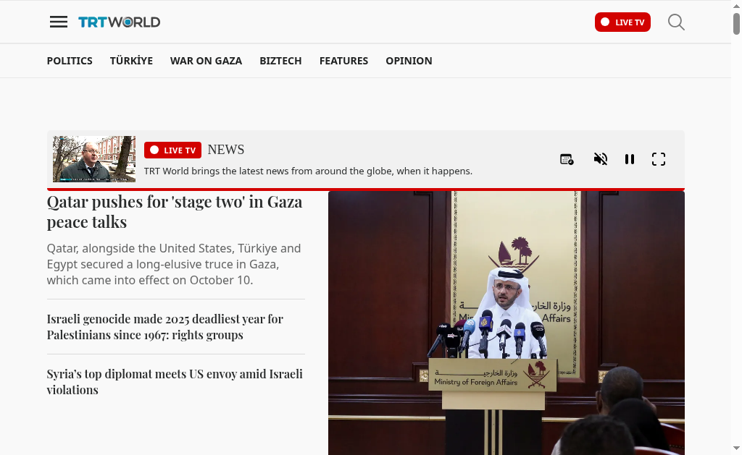Click the red LIVE TV header button
The height and width of the screenshot is (455, 742).
coord(622,22)
